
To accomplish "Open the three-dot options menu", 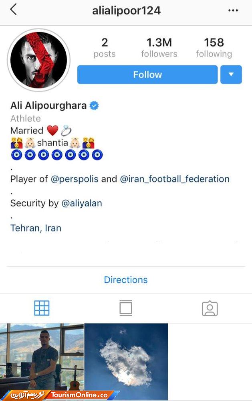I will point(233,10).
